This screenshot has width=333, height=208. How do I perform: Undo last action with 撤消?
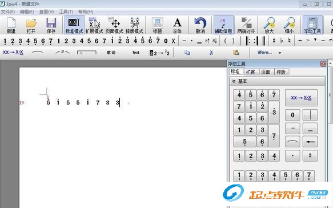tap(200, 25)
